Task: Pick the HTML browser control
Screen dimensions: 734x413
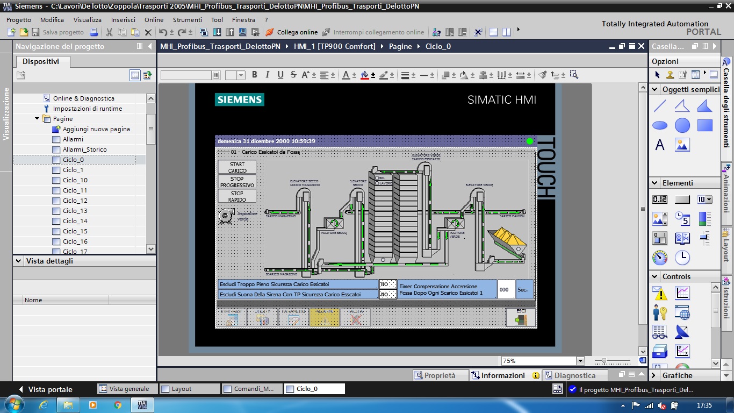Action: tap(682, 312)
